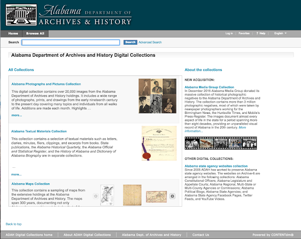Open Alabama Maps Collection link
This screenshot has height=239, width=301.
tap(31, 184)
